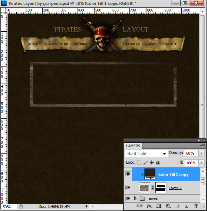The height and width of the screenshot is (211, 207).
Task: Click the document vertical scroll up arrow
Action: click(202, 11)
